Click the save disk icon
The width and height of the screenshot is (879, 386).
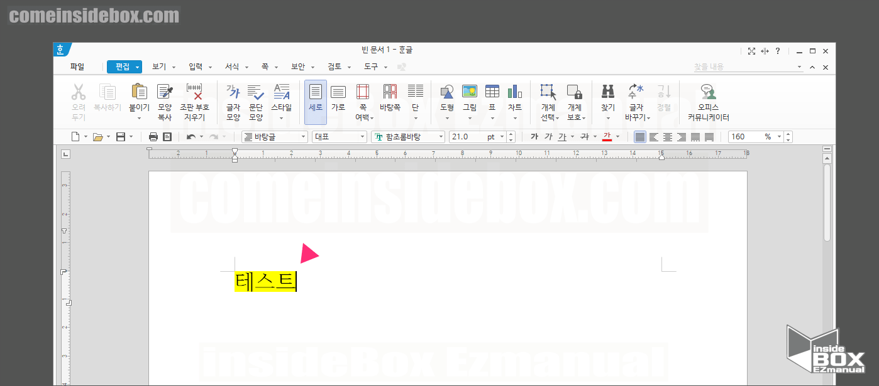[121, 137]
